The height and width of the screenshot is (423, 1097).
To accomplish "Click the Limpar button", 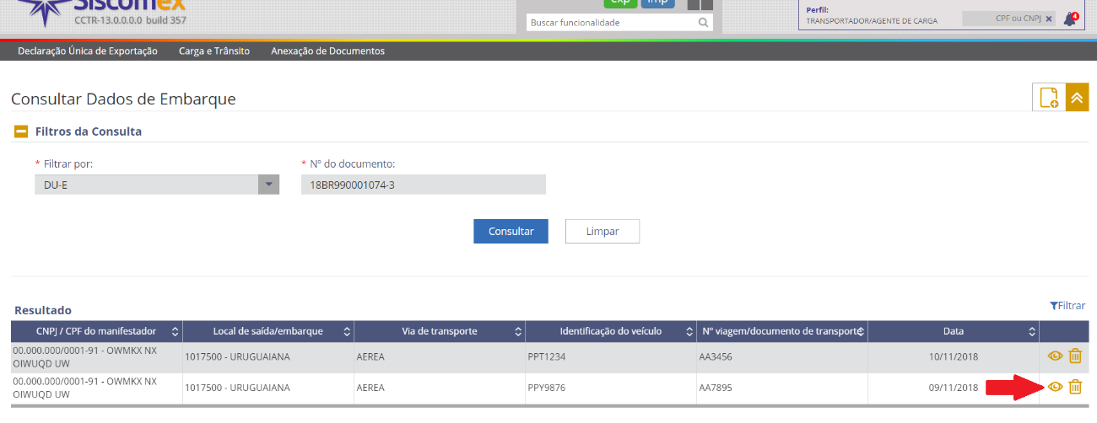I will [602, 232].
